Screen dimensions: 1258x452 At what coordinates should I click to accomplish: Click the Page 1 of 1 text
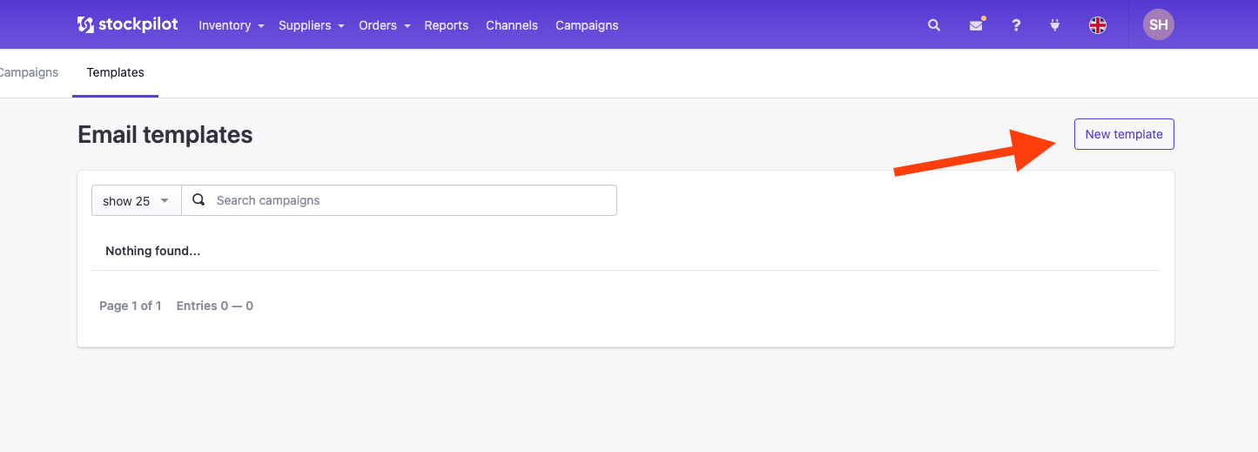[131, 306]
